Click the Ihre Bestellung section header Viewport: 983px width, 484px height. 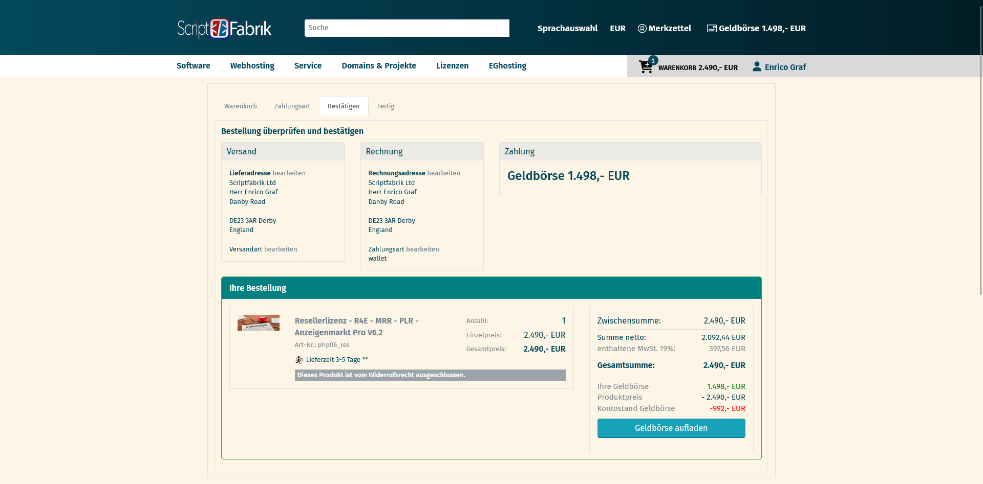(x=491, y=288)
